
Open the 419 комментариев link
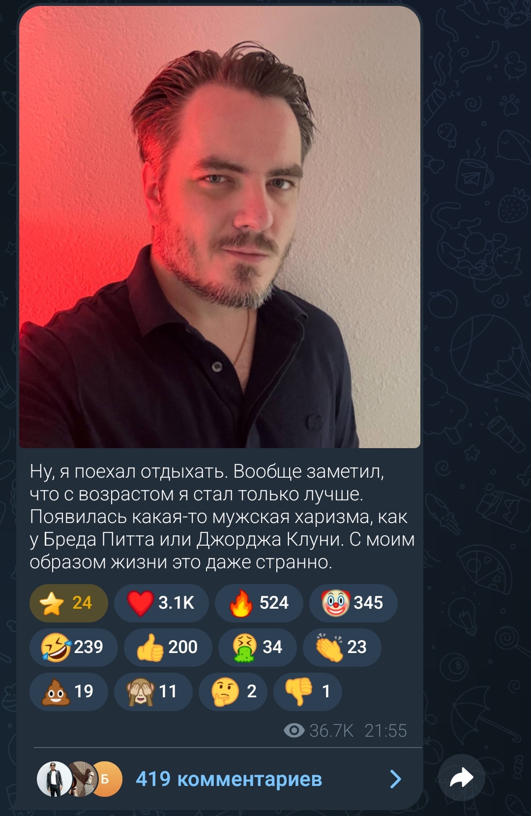pyautogui.click(x=229, y=779)
